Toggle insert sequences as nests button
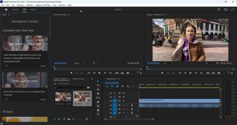Image resolution: width=237 pixels, height=125 pixels. (x=107, y=86)
